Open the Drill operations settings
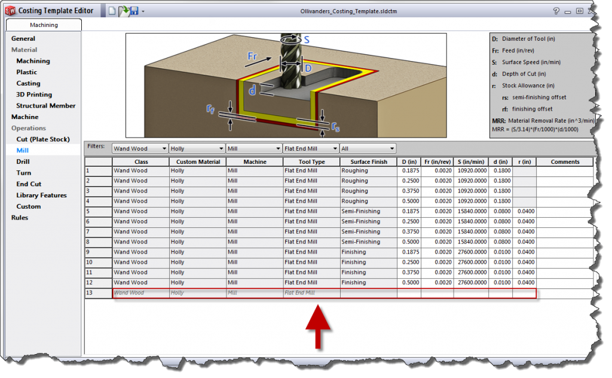 click(x=23, y=161)
